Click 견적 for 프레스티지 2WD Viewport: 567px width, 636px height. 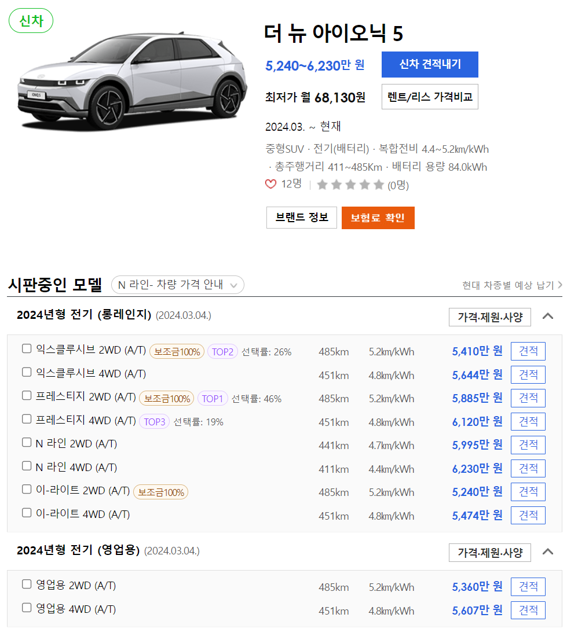coord(528,398)
